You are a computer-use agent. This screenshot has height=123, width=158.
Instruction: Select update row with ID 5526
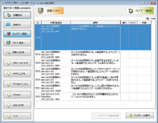point(77,71)
